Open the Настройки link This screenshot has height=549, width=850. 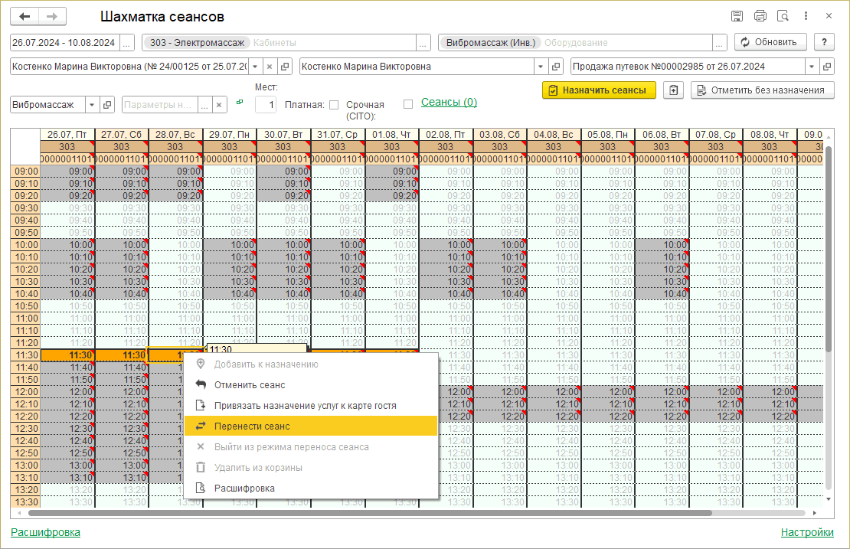(x=807, y=532)
